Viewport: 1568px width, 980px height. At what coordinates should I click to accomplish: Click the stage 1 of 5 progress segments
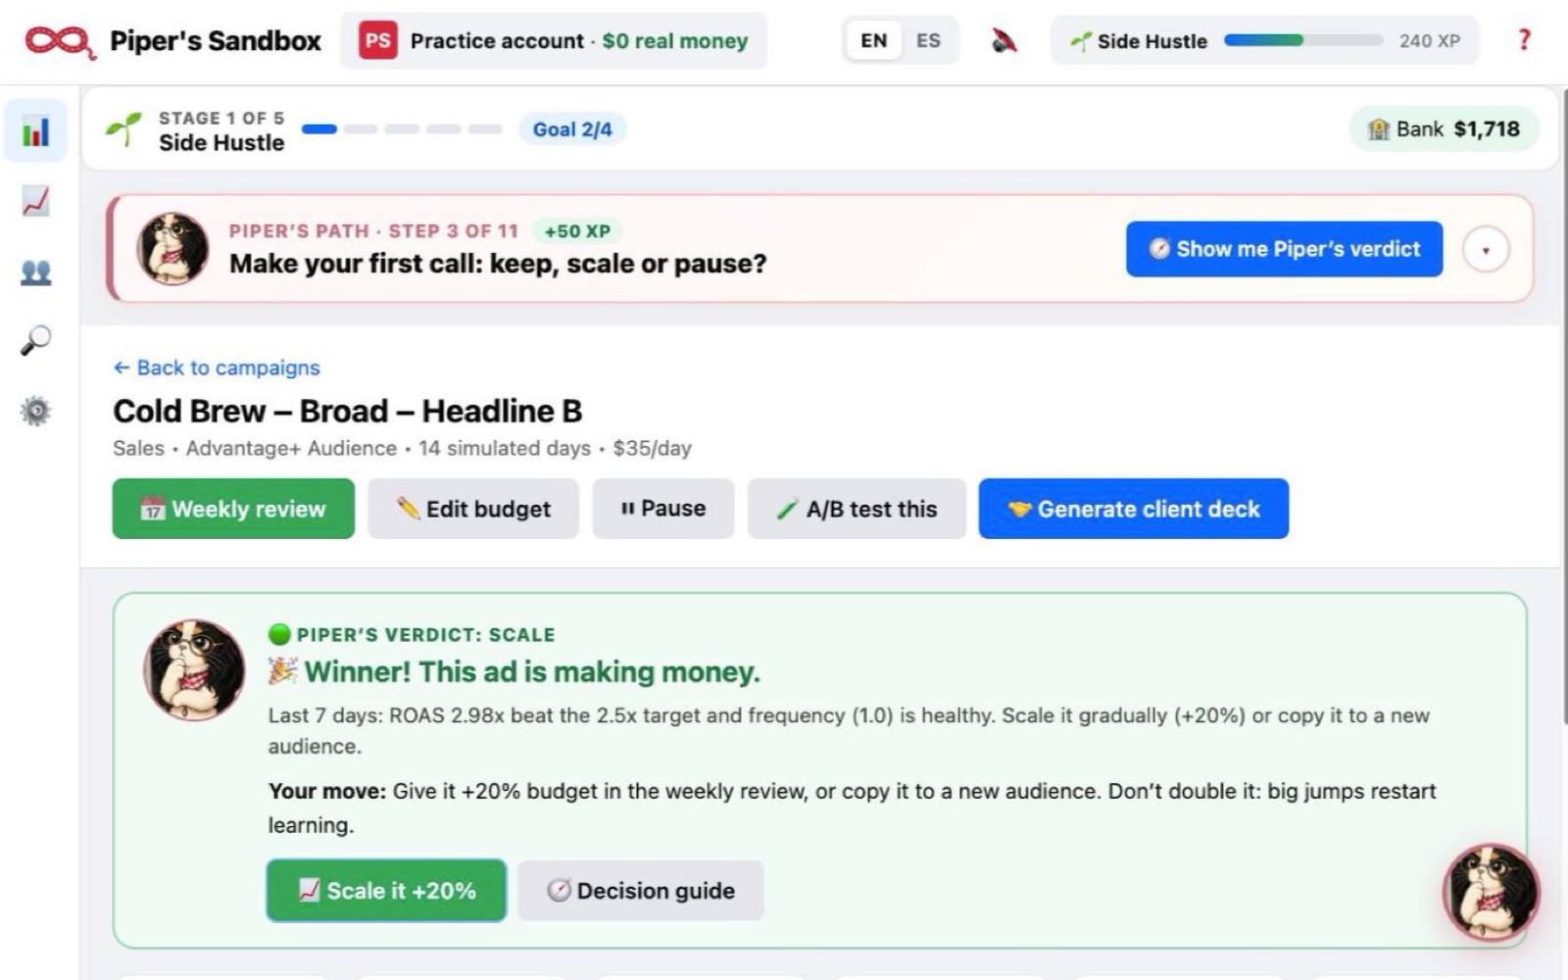(x=402, y=129)
